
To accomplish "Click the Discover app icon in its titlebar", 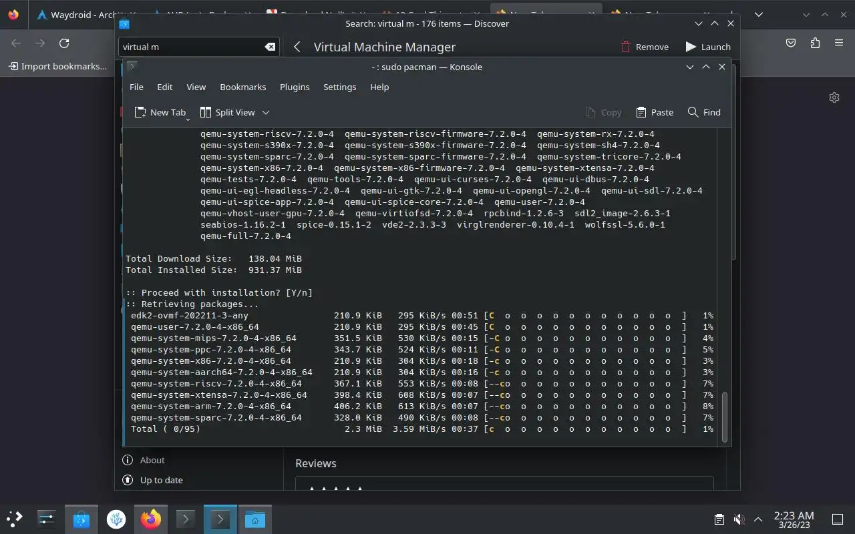I will [124, 24].
